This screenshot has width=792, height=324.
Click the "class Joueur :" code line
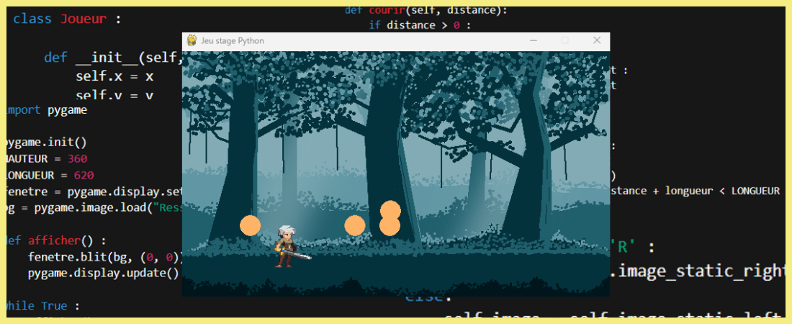point(67,19)
